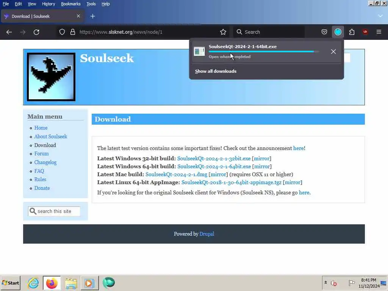Click Show all downloads
This screenshot has width=388, height=291.
216,71
